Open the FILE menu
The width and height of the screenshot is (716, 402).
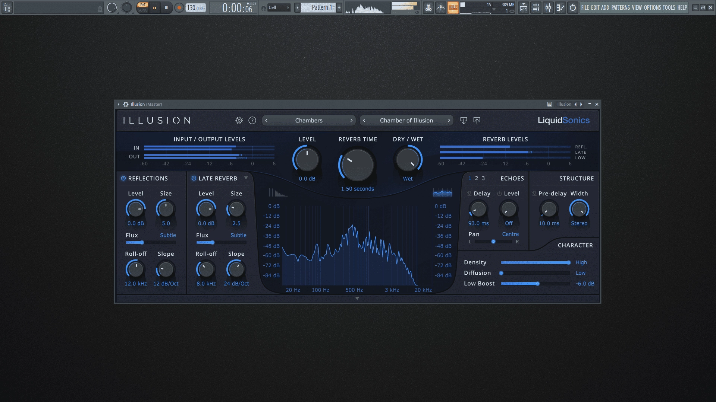pos(585,7)
